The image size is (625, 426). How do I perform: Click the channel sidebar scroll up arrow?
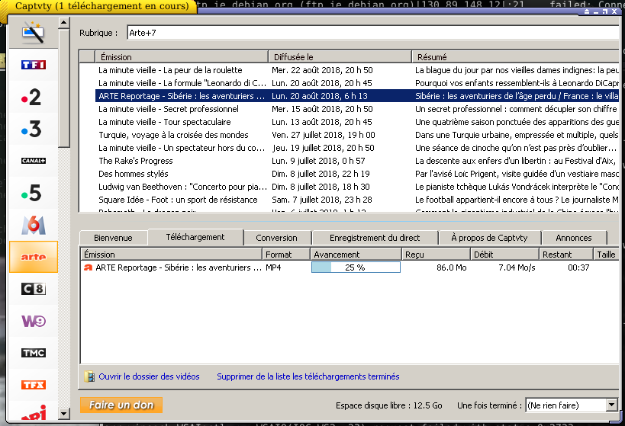point(64,23)
